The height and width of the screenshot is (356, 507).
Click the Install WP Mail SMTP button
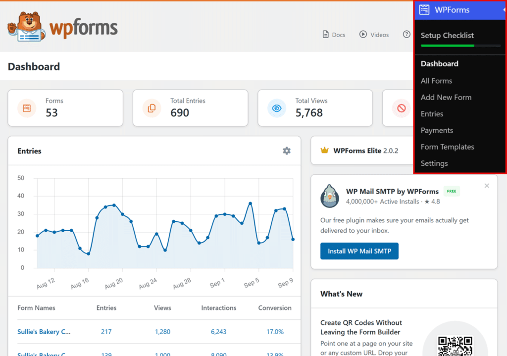(x=359, y=251)
